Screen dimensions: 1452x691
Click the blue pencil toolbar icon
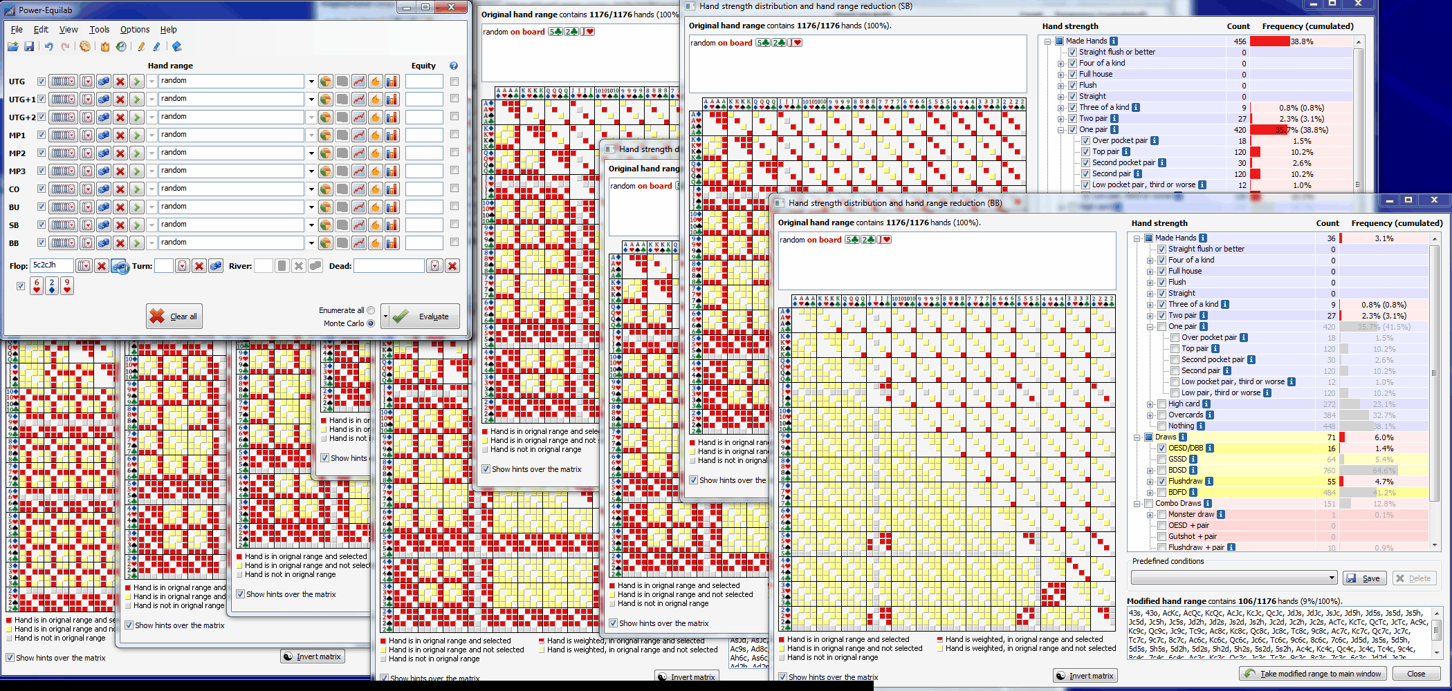click(157, 46)
